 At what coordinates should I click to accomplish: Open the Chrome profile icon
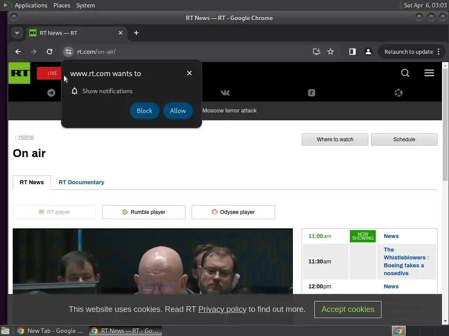368,52
